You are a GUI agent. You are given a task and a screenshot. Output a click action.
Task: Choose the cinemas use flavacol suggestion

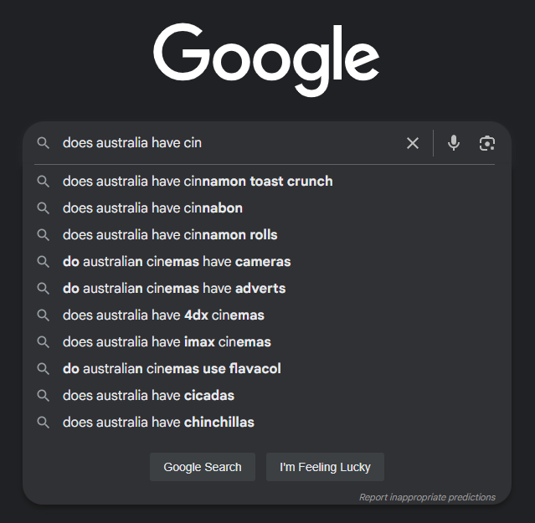[x=172, y=369]
